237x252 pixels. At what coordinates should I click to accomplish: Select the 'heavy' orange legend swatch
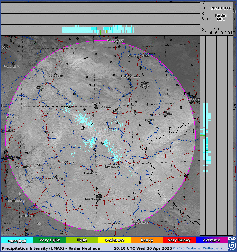point(147,240)
